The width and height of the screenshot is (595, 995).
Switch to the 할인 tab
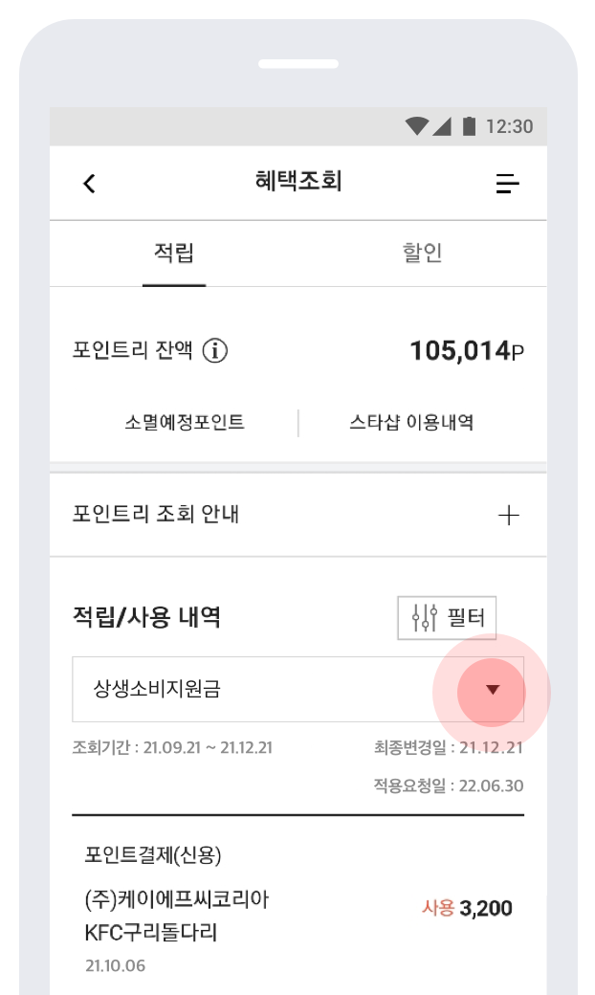pos(422,254)
